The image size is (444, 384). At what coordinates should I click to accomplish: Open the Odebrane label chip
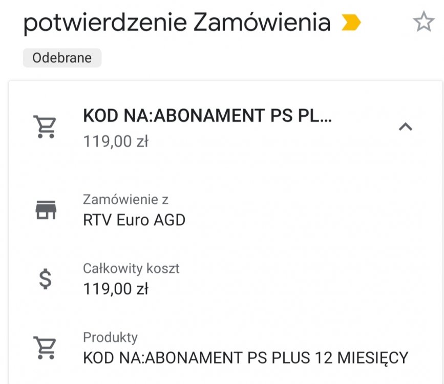point(62,58)
